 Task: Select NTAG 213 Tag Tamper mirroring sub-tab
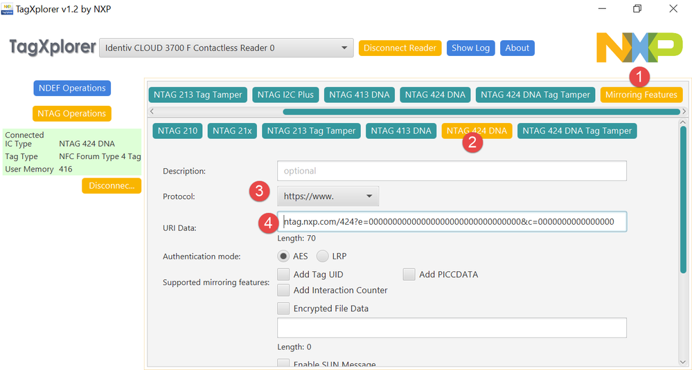point(311,131)
